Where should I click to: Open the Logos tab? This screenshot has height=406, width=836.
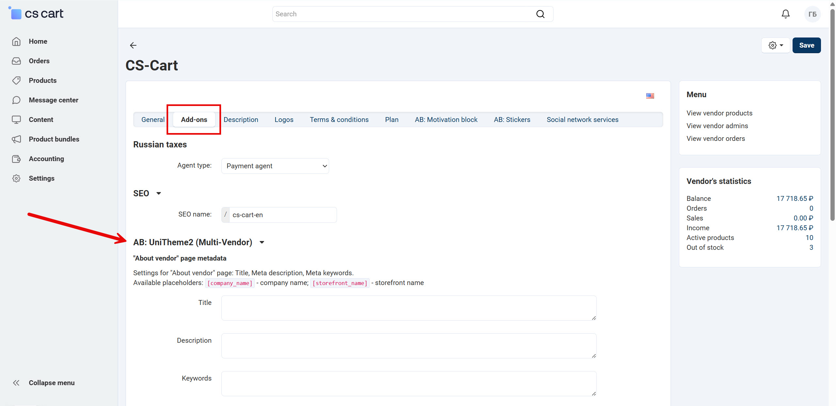pos(284,120)
